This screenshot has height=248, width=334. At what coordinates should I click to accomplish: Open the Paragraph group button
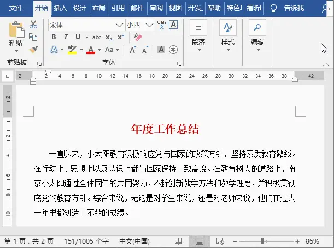point(198,35)
